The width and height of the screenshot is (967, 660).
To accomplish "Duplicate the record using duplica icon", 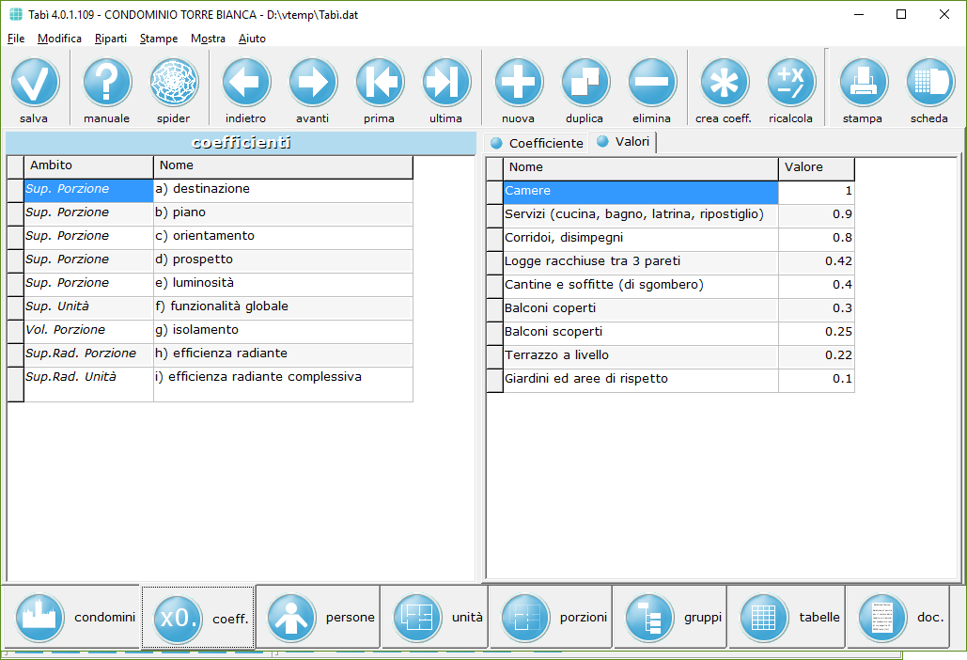I will [x=585, y=84].
